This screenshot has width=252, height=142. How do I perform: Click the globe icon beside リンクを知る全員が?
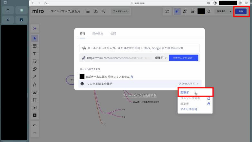click(82, 84)
